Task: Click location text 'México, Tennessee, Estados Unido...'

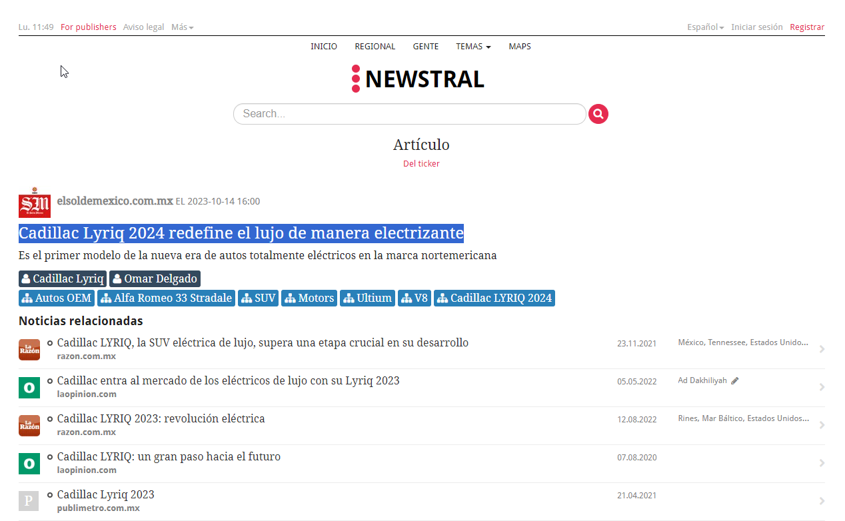Action: tap(743, 342)
